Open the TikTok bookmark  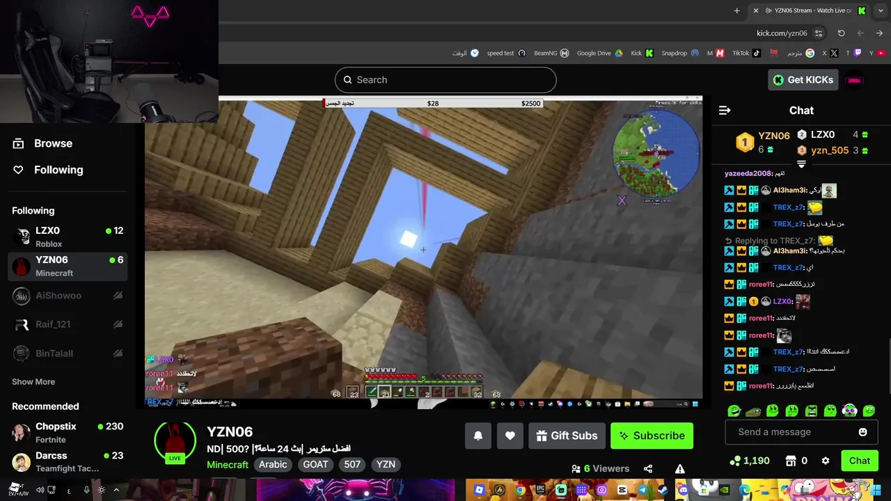coord(746,53)
